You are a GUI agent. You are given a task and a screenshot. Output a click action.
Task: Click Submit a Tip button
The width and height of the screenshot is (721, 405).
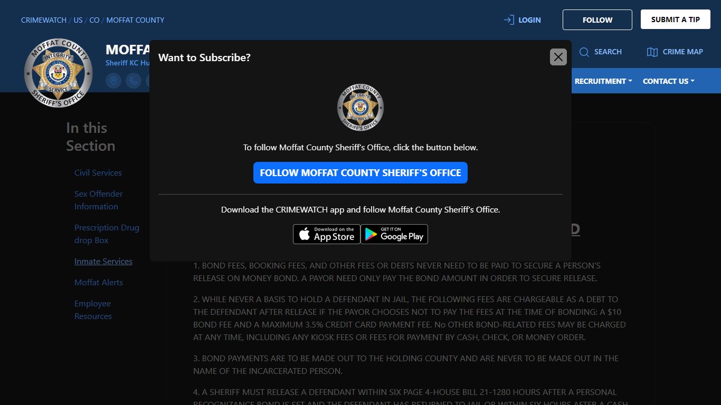click(675, 20)
